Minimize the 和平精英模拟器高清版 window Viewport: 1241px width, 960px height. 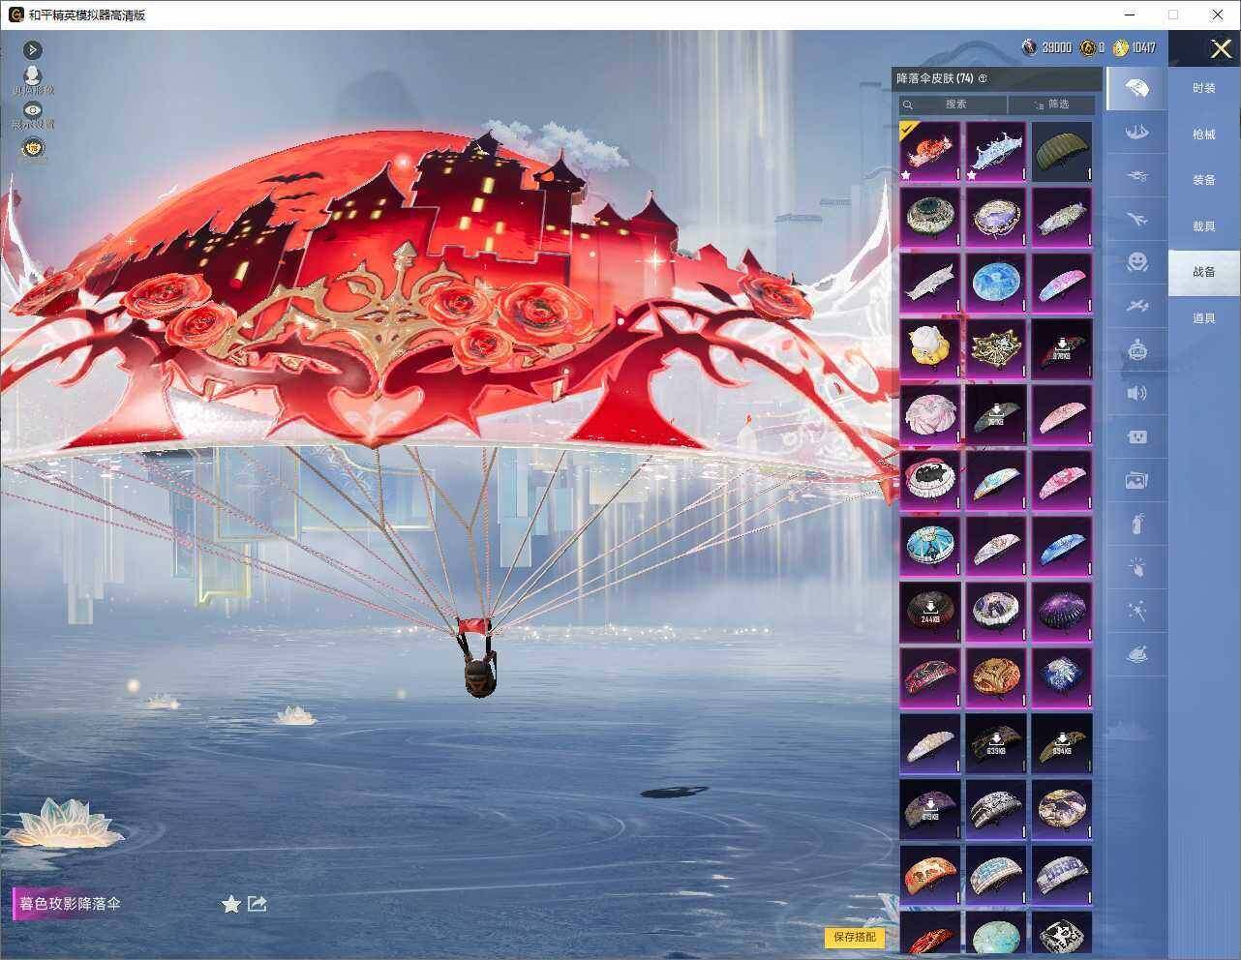[1131, 15]
